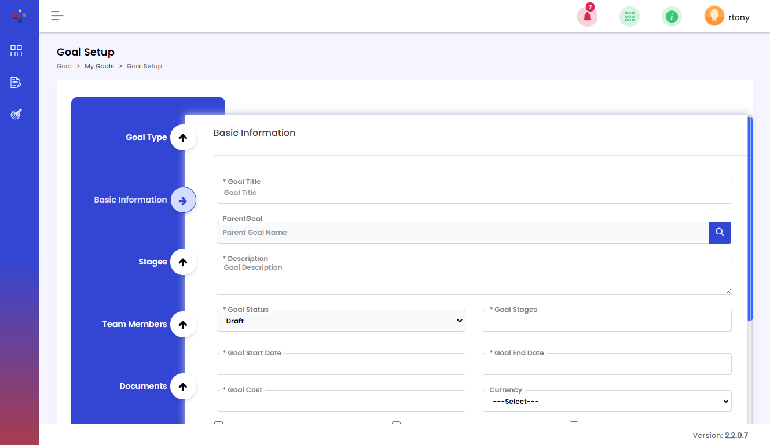This screenshot has height=445, width=770.
Task: Click the green apps grid icon
Action: pyautogui.click(x=629, y=17)
